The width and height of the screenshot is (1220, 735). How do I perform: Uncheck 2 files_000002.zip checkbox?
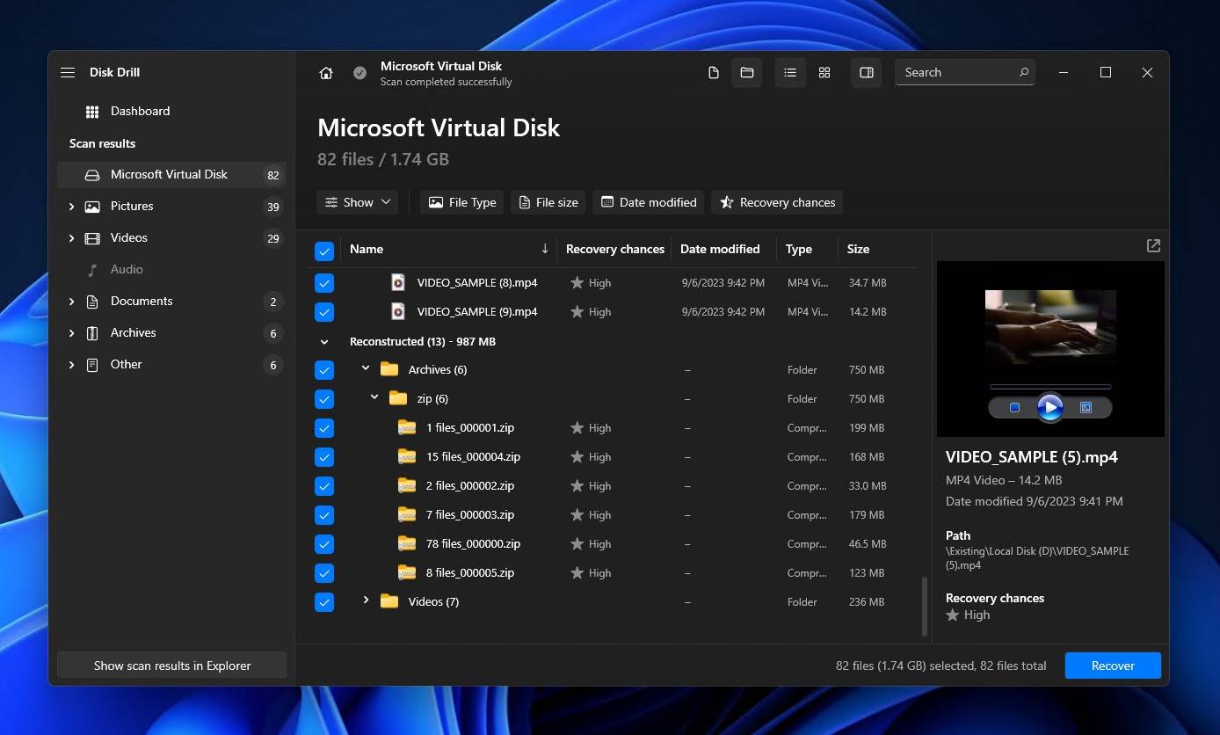324,486
